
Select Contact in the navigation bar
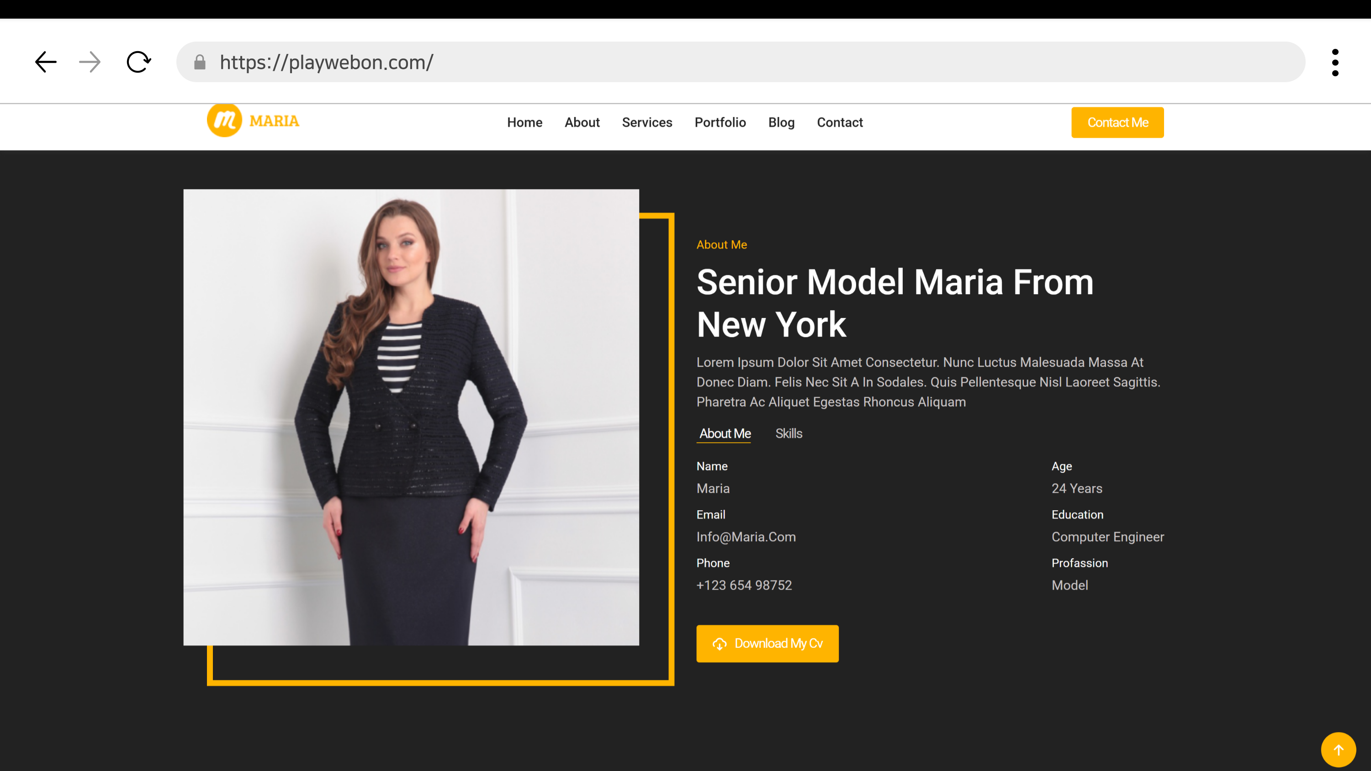839,122
